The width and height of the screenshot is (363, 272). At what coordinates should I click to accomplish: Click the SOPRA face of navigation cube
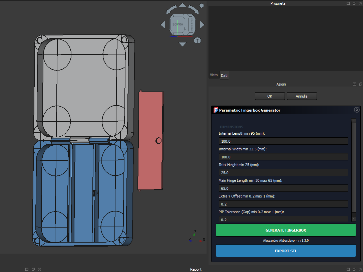(178, 25)
